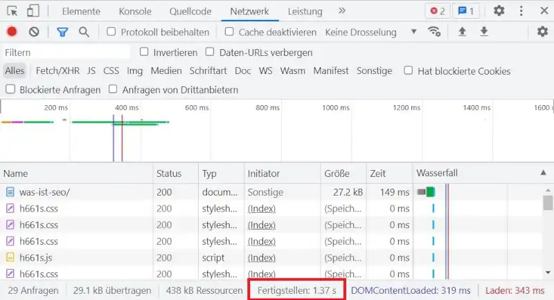Tick Anfragen von Drittanbietern checkbox

click(x=113, y=89)
